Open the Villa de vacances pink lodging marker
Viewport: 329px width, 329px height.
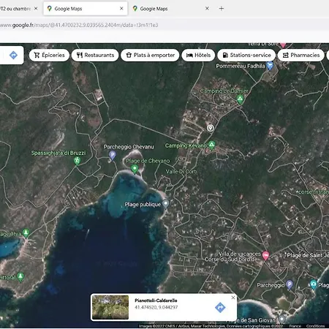pyautogui.click(x=265, y=256)
